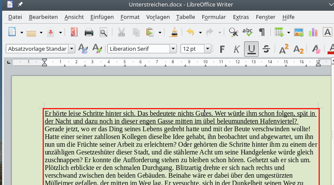Image resolution: width=334 pixels, height=185 pixels.
Task: Toggle underline (U) formatting
Action: point(251,49)
